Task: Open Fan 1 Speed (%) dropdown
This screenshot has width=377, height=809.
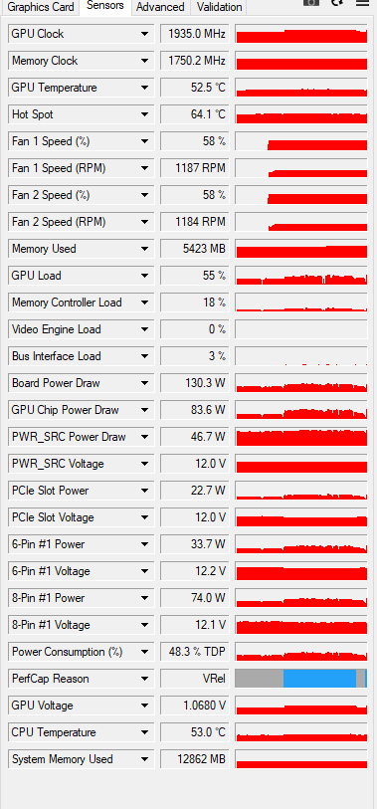Action: click(144, 141)
